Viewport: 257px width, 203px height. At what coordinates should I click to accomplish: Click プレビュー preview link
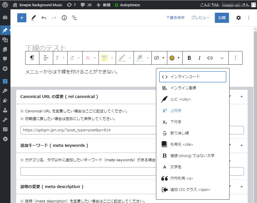(x=200, y=18)
